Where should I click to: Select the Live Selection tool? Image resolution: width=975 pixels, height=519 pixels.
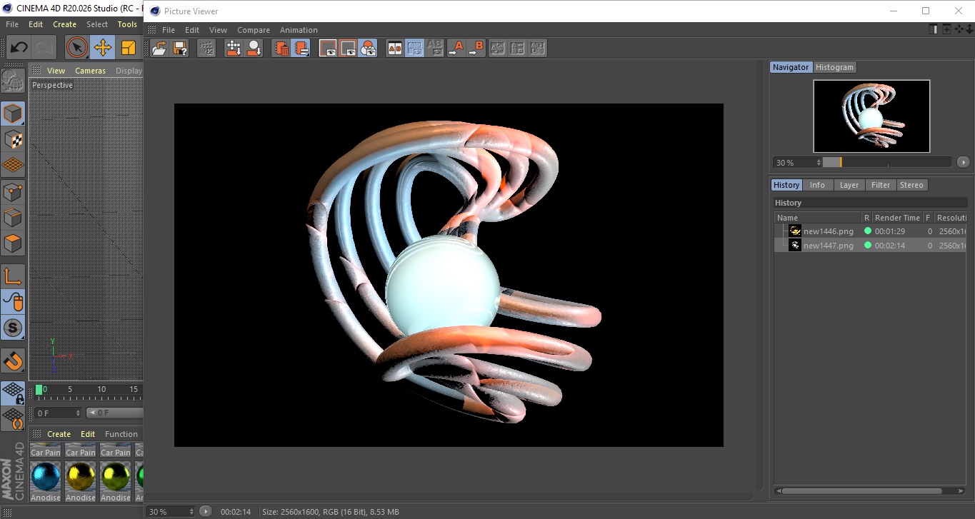[x=76, y=48]
